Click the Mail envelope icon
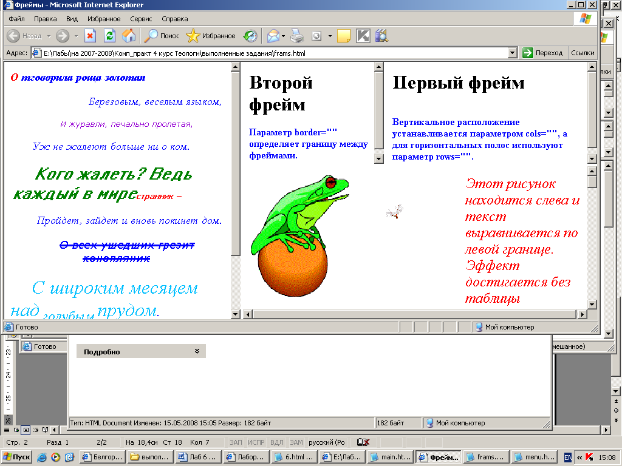 (x=273, y=36)
